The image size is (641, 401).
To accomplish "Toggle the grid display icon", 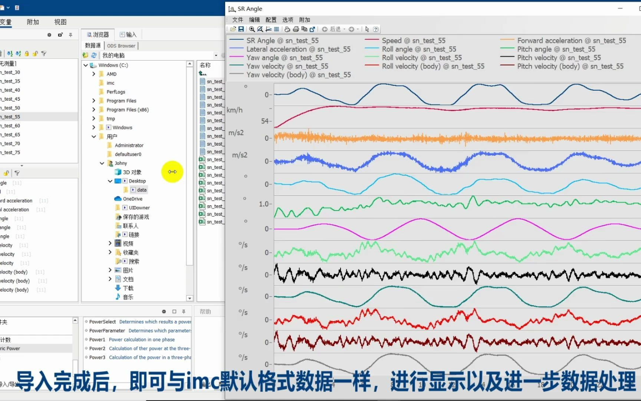I will (x=277, y=29).
